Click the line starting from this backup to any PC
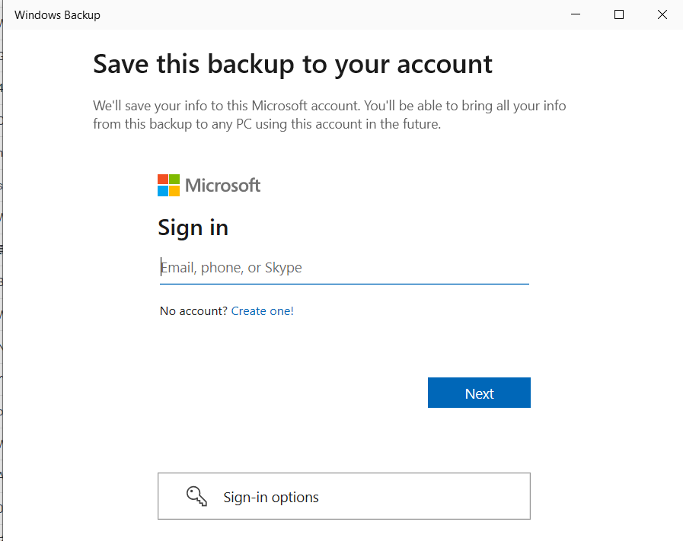Image resolution: width=683 pixels, height=541 pixels. click(x=267, y=124)
